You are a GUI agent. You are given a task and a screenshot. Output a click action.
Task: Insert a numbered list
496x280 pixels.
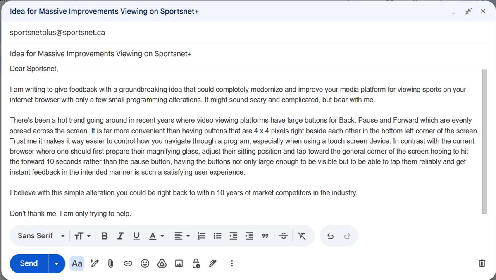tap(202, 236)
